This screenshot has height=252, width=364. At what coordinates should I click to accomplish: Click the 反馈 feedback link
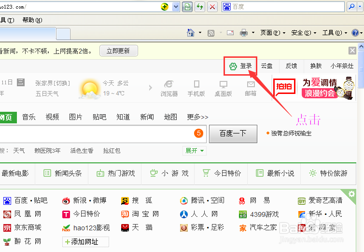(291, 66)
